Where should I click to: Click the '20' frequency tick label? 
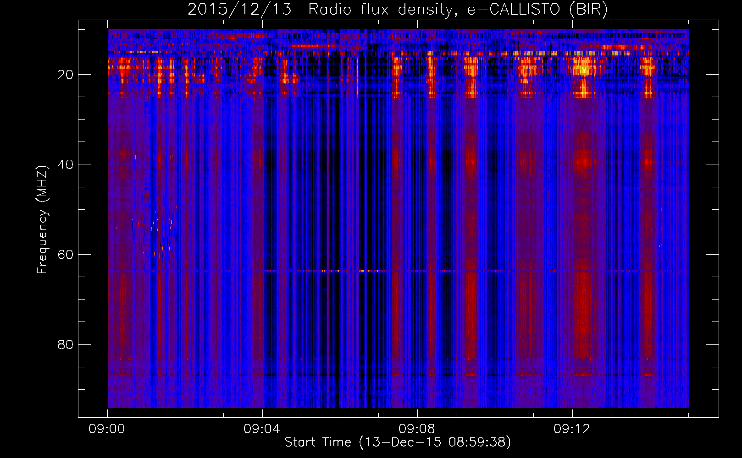click(x=66, y=75)
